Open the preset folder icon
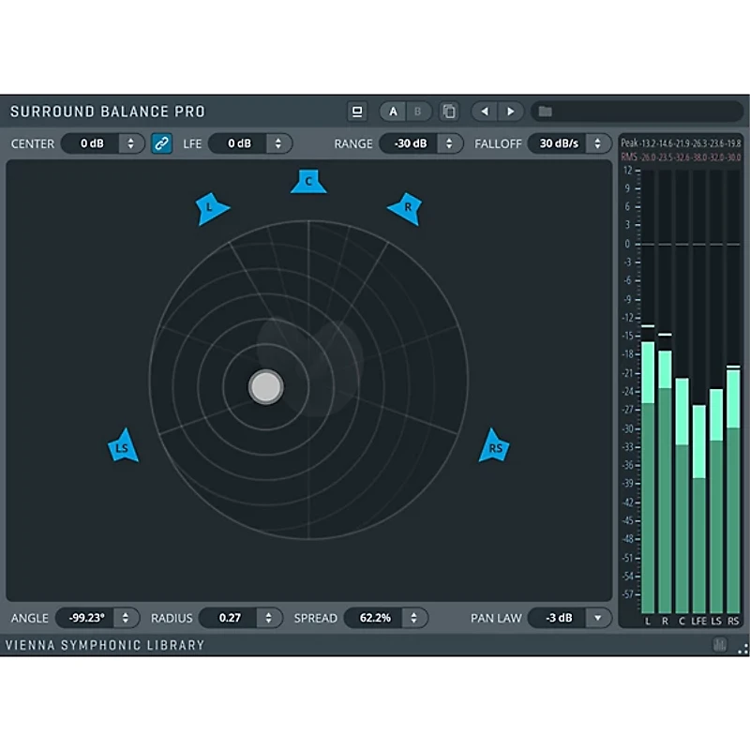This screenshot has height=750, width=750. pyautogui.click(x=546, y=112)
